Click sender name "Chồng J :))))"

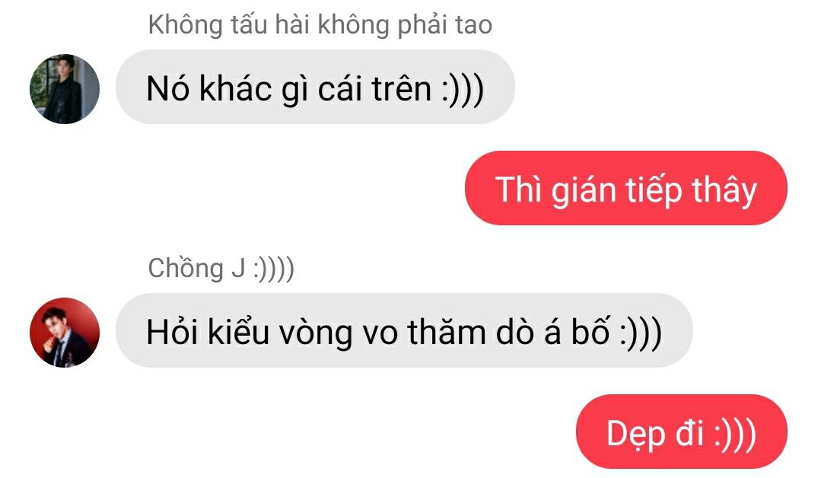[221, 268]
